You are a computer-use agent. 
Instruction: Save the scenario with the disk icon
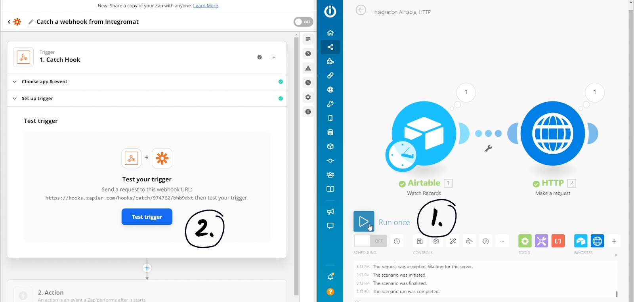coord(420,241)
